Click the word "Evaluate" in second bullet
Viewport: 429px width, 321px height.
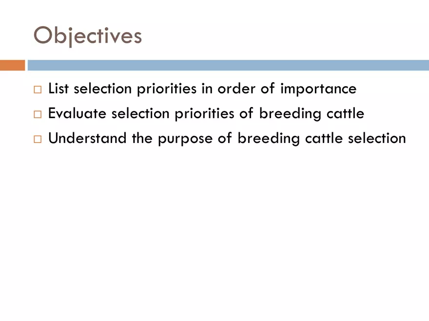78,114
